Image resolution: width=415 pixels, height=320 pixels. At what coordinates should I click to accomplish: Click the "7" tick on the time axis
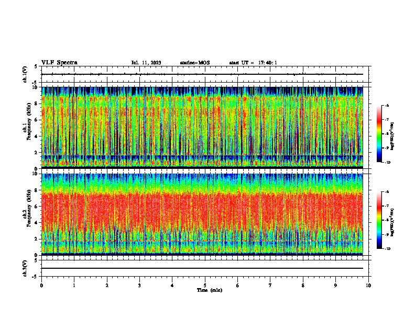pos(270,285)
